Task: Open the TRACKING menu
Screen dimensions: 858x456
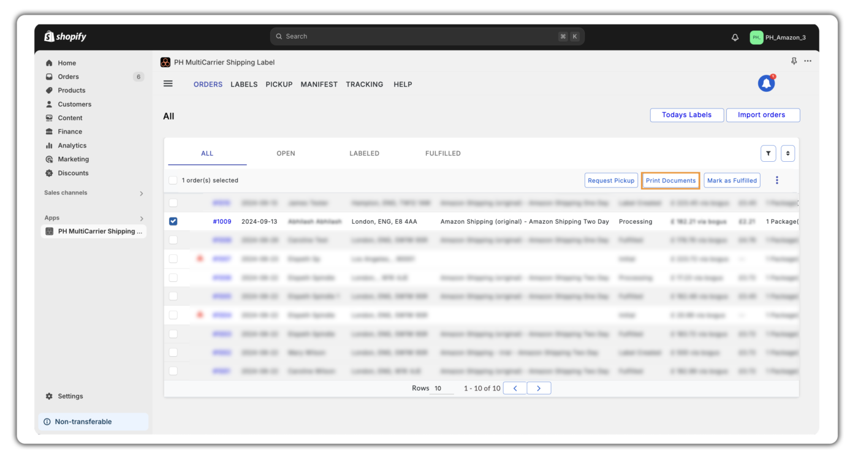Action: (x=364, y=85)
